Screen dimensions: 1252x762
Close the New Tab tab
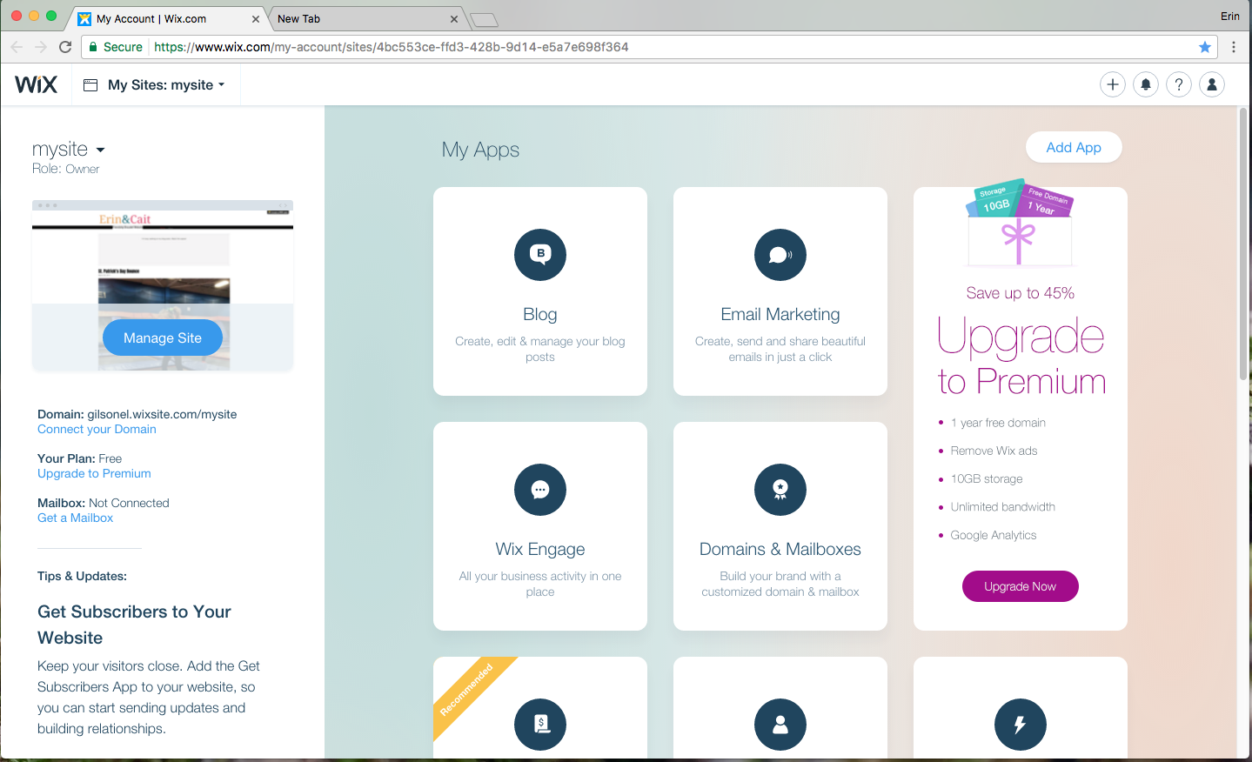click(x=454, y=18)
